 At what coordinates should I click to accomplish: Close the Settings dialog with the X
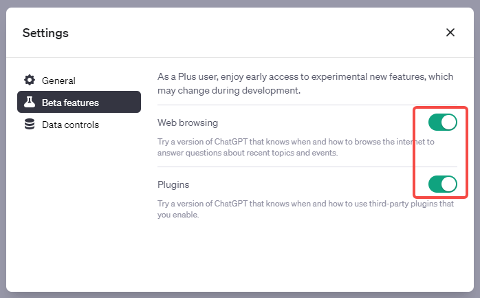[x=450, y=32]
